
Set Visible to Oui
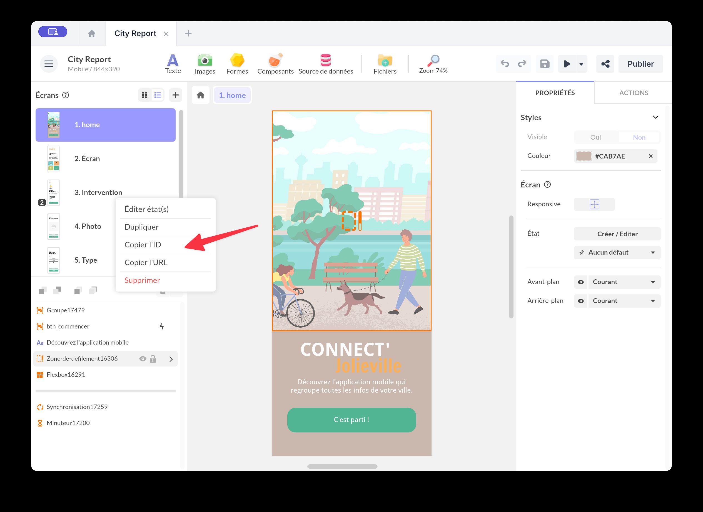click(x=596, y=137)
